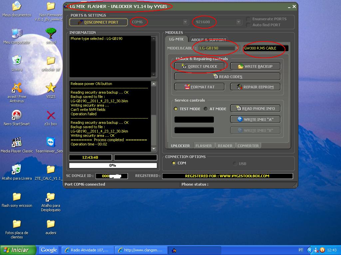Launch Media Player Classic icon

point(17,145)
